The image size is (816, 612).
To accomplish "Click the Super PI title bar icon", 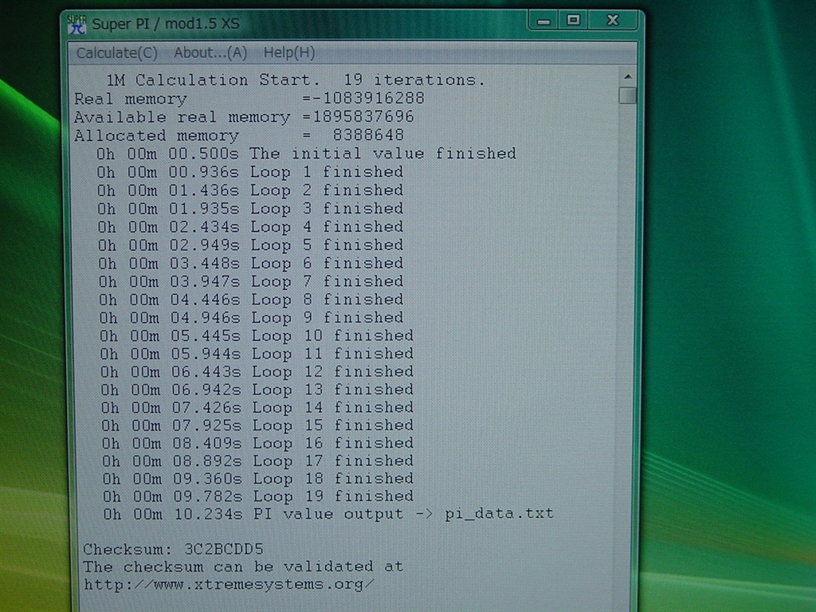I will point(76,24).
